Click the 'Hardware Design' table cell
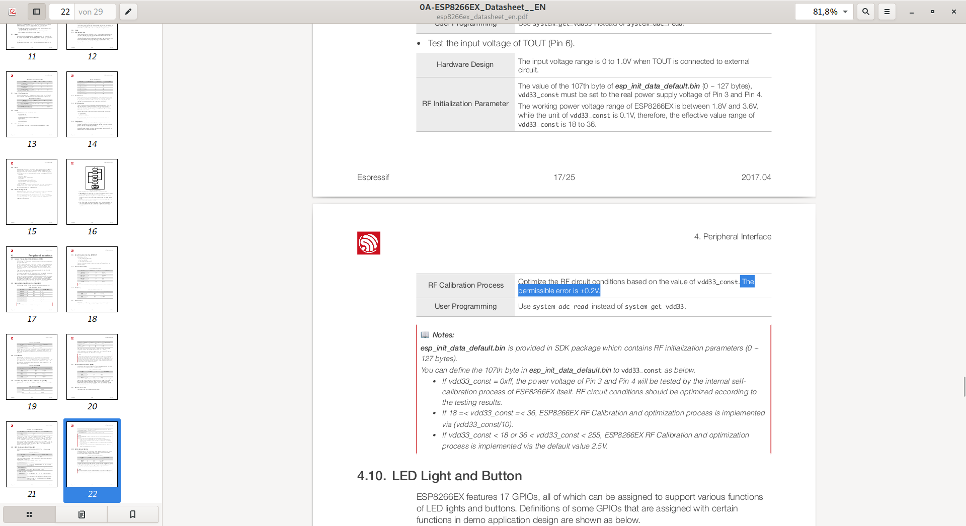The height and width of the screenshot is (526, 966). pyautogui.click(x=465, y=64)
